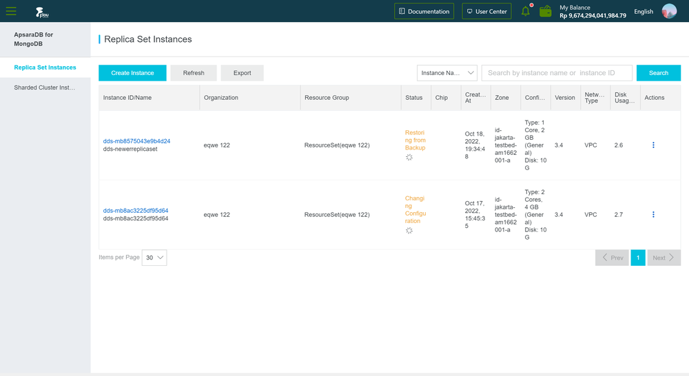The height and width of the screenshot is (376, 689).
Task: Click disk usage value 2.6
Action: 619,145
